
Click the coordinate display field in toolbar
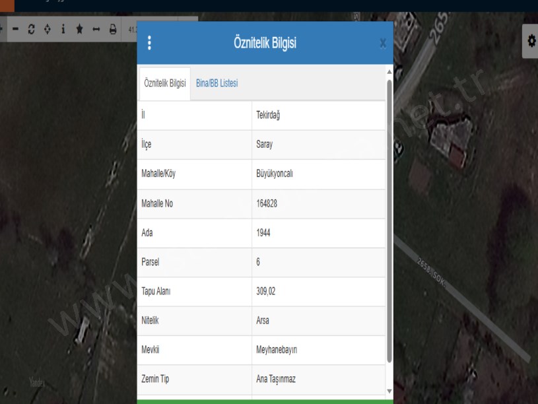[x=133, y=29]
